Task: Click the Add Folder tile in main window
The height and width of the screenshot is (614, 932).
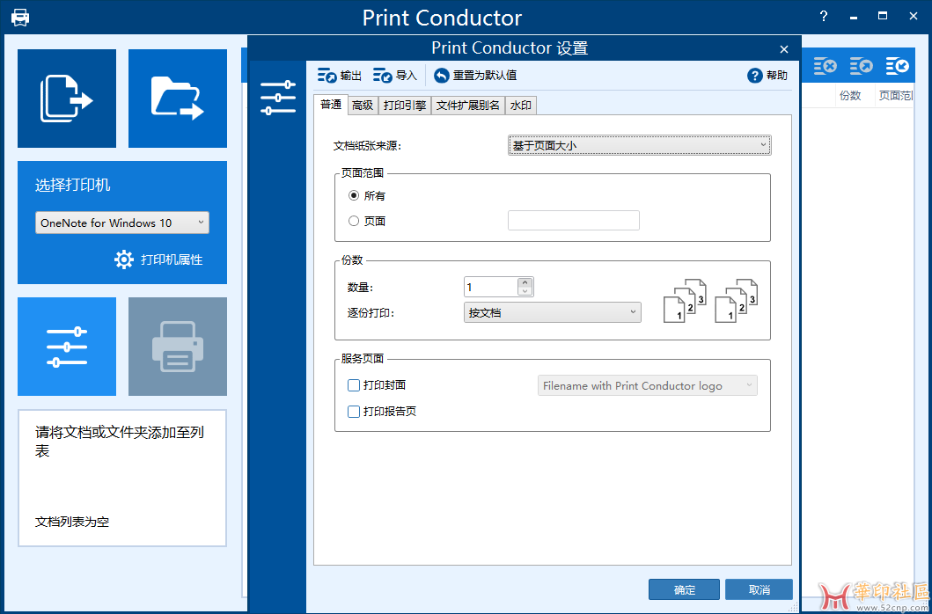Action: (x=178, y=98)
